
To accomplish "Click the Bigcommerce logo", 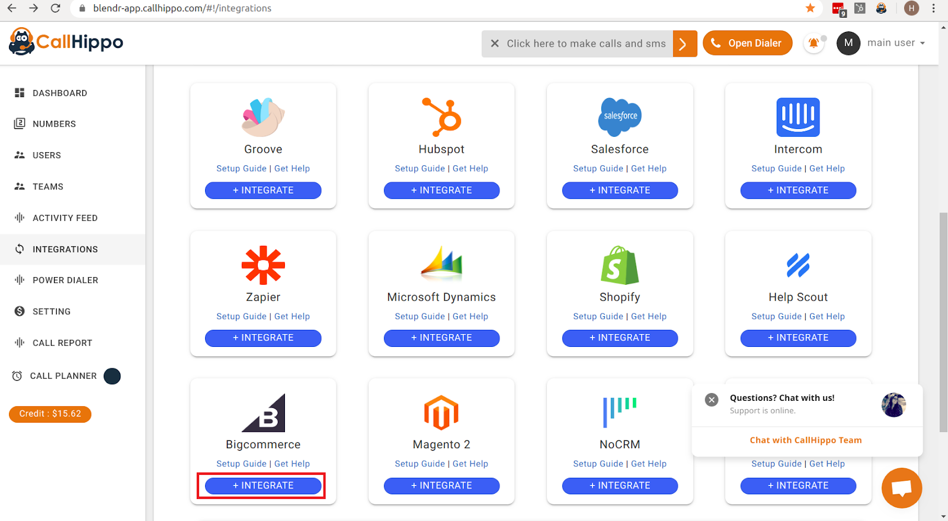I will click(x=263, y=413).
